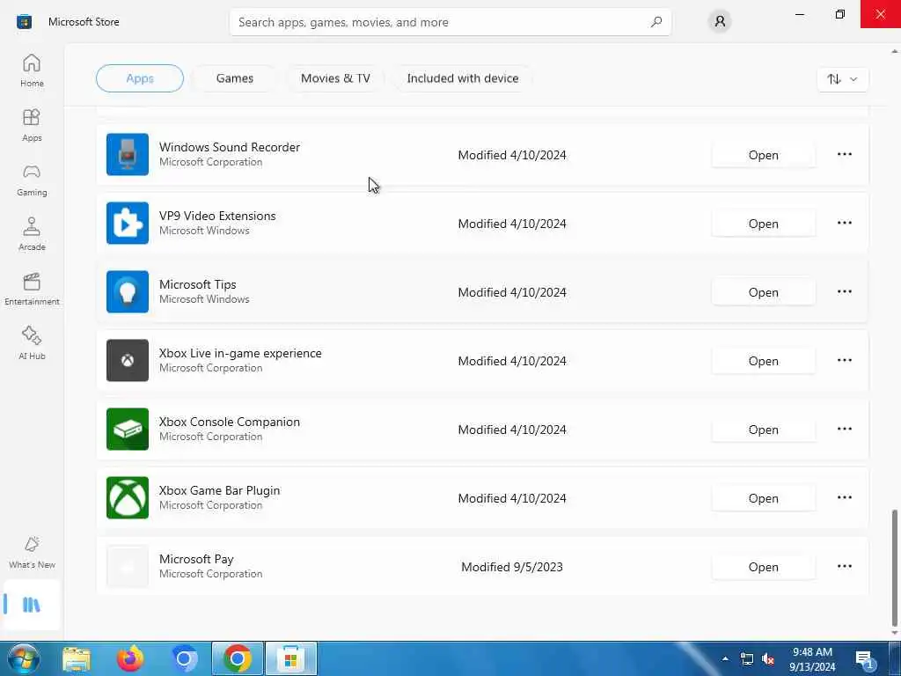Open the user account profile icon
The height and width of the screenshot is (676, 901).
720,22
